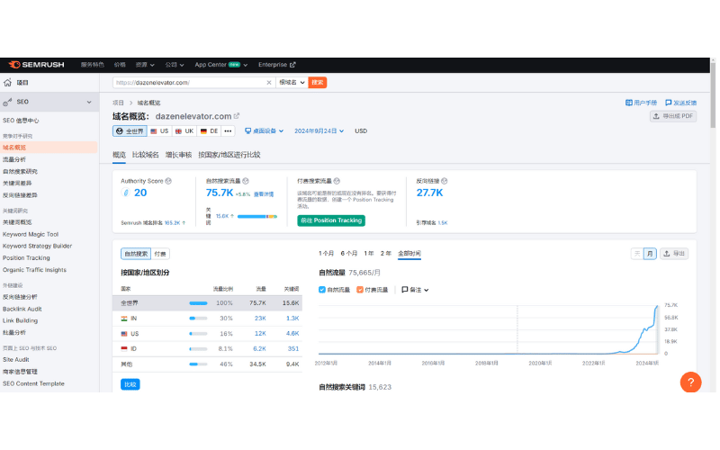
Task: Select the UK flag database
Action: (x=184, y=131)
